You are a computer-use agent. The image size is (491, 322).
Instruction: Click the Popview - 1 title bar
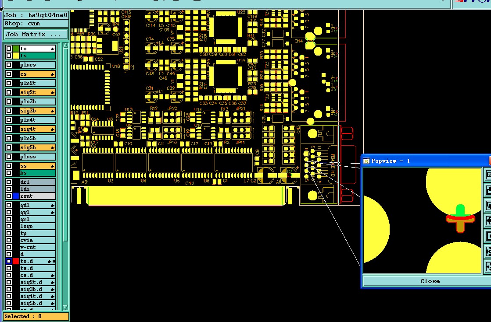pyautogui.click(x=426, y=161)
